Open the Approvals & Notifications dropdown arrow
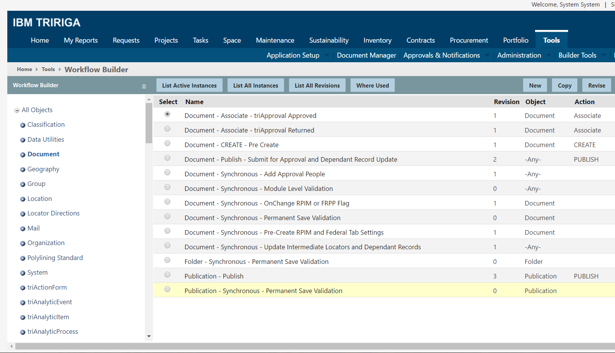 tap(487, 55)
